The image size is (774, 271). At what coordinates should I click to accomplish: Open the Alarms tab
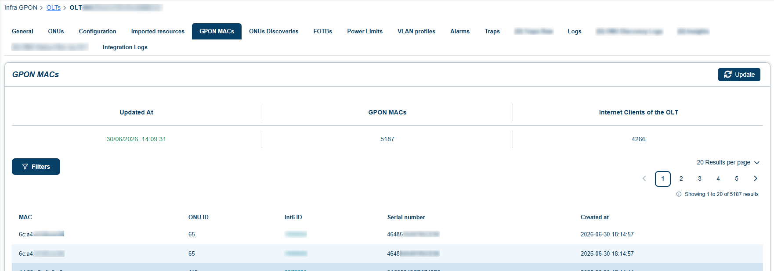(460, 31)
